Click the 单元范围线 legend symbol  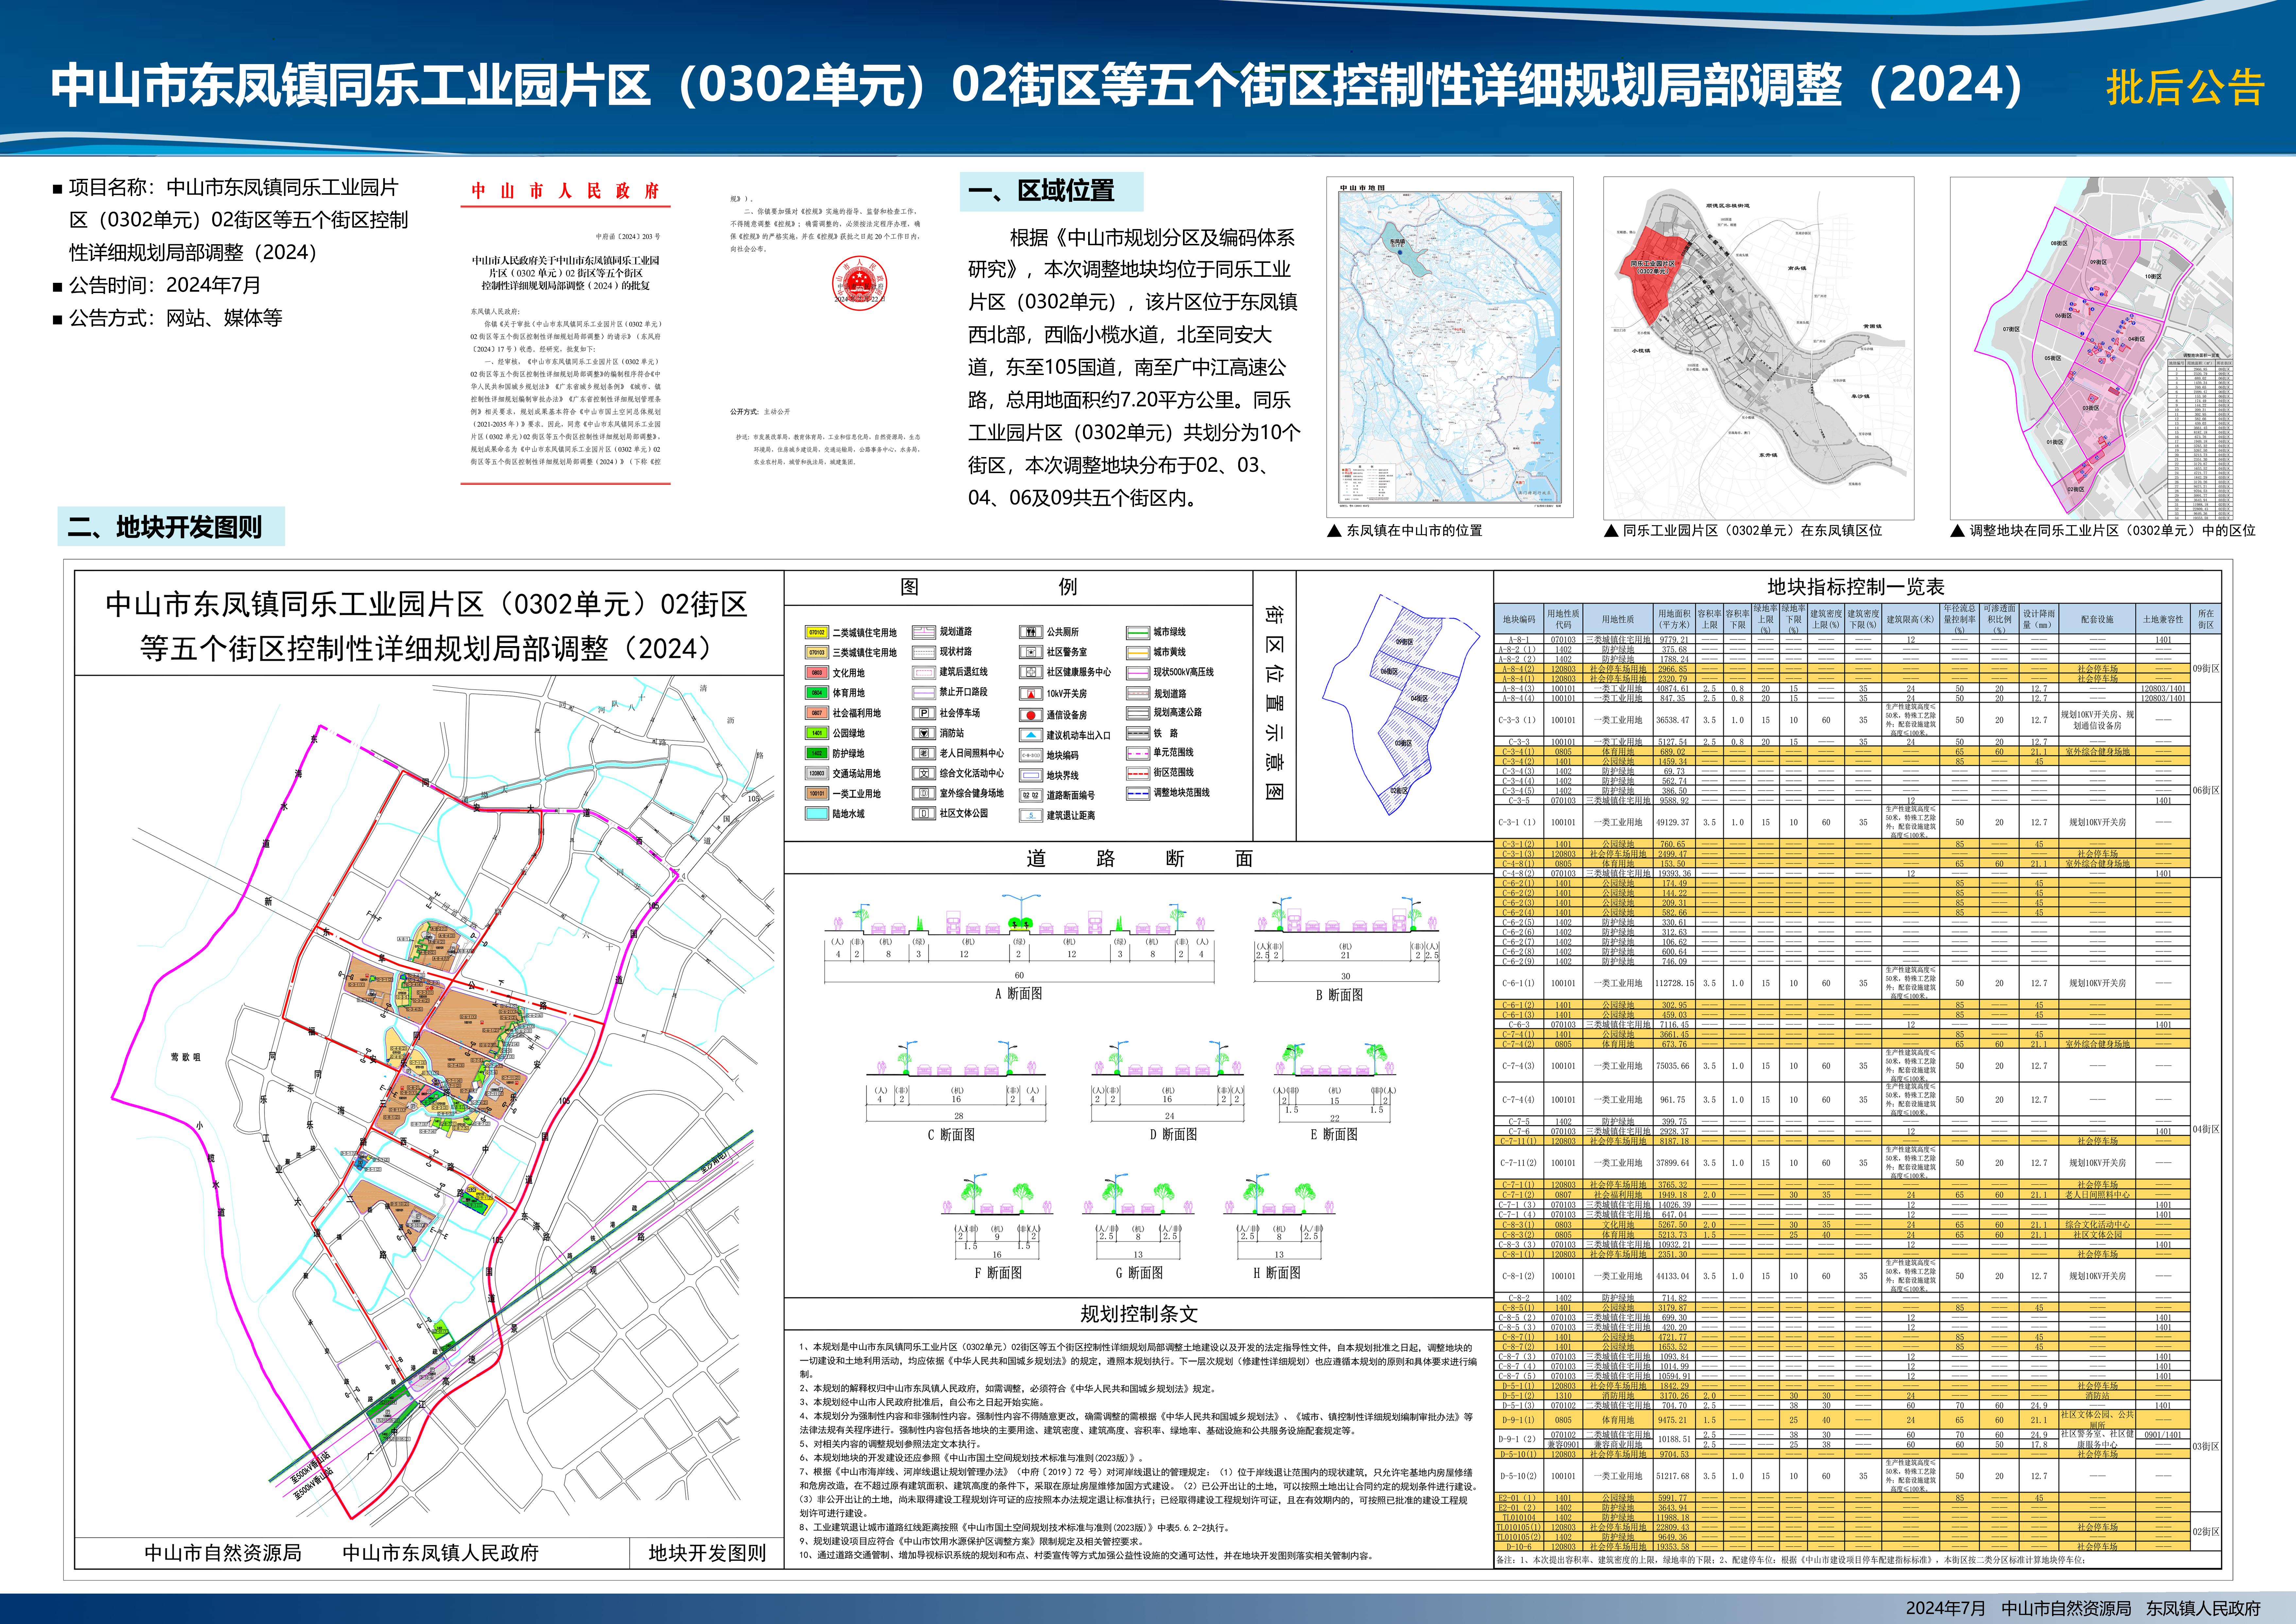[x=1138, y=753]
